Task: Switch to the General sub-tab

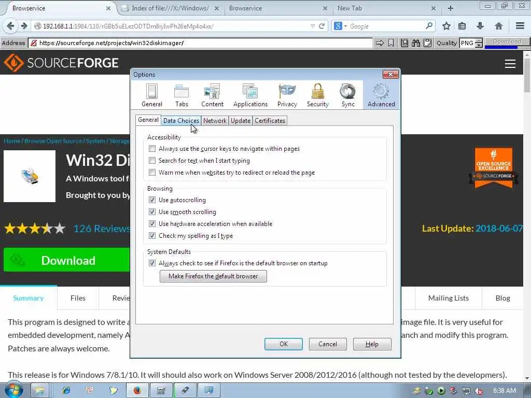Action: (148, 120)
